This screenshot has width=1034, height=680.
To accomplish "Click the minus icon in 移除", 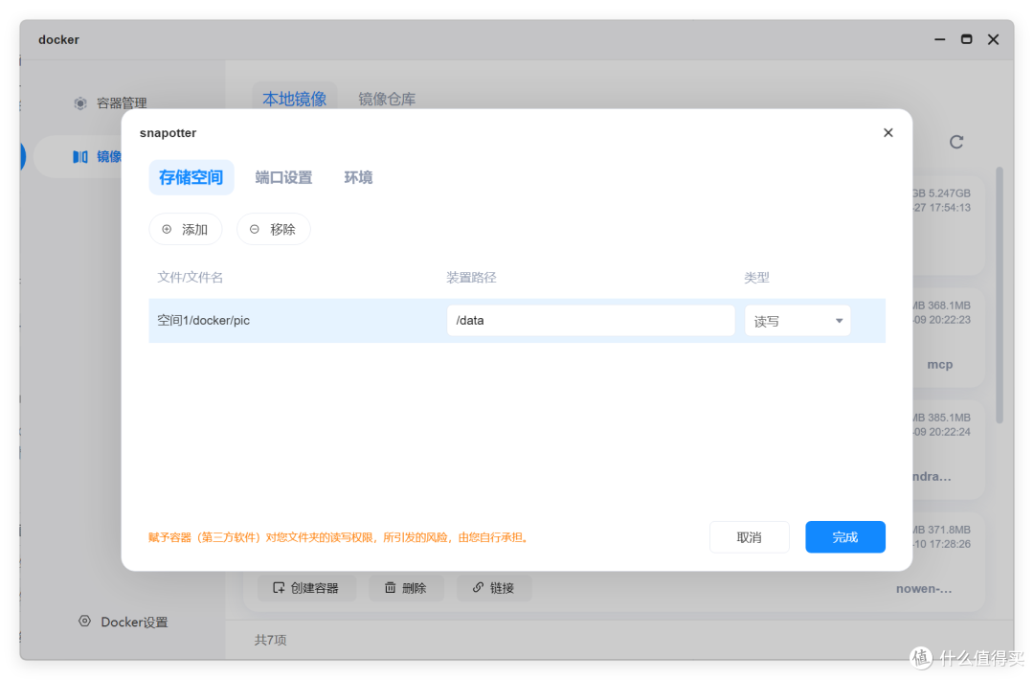I will pos(255,229).
